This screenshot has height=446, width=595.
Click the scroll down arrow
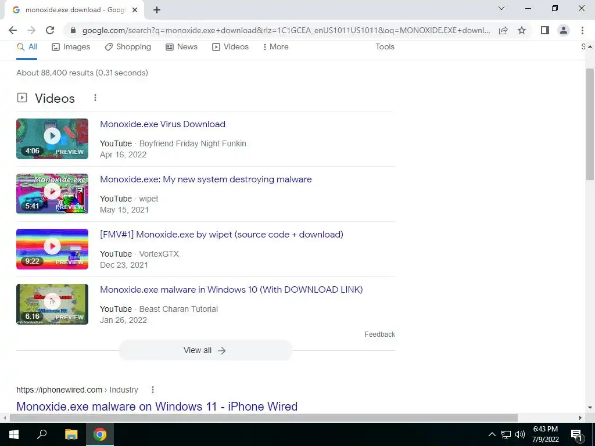pos(590,408)
